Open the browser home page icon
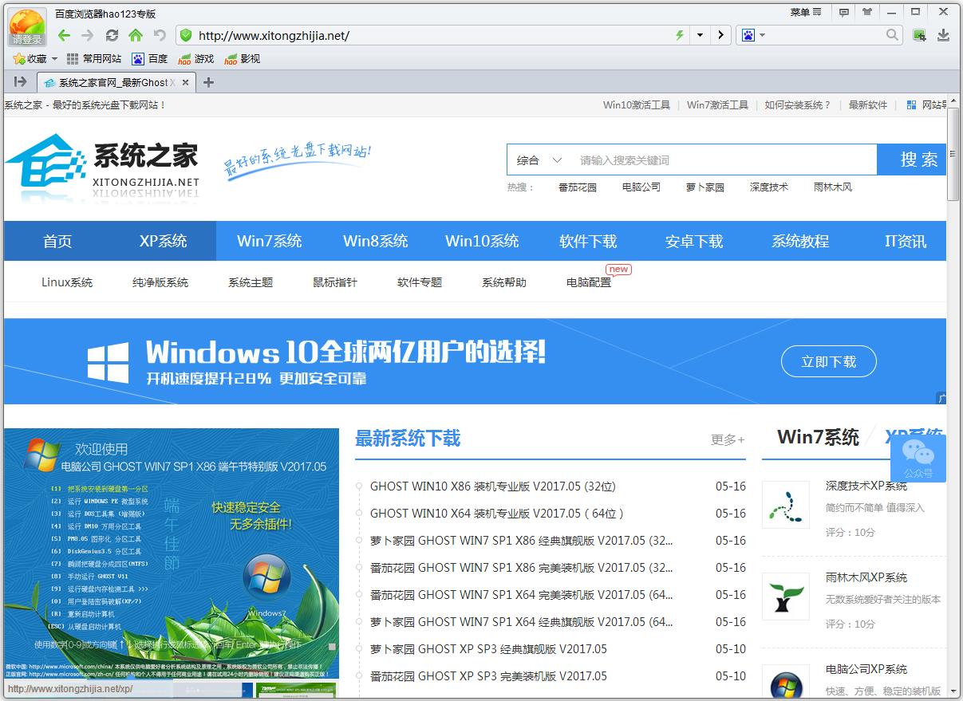This screenshot has height=701, width=963. coord(136,35)
